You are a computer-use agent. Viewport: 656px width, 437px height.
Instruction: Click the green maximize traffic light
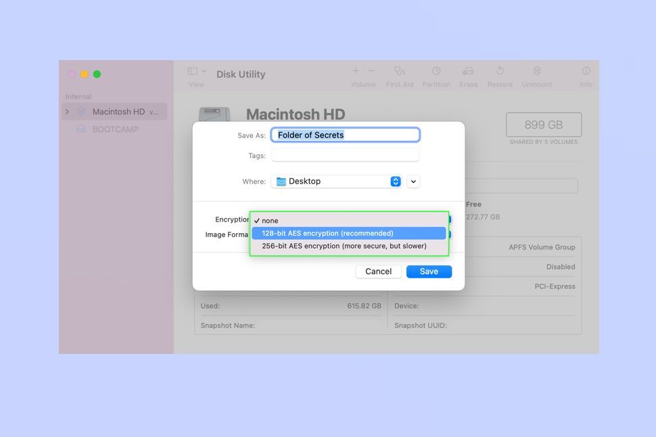coord(97,74)
